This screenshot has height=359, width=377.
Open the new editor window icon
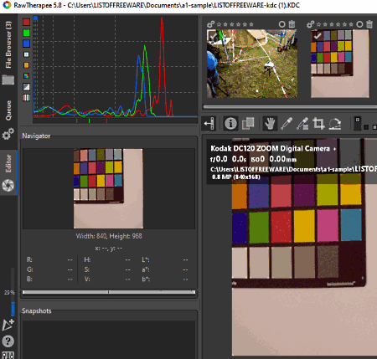point(8,325)
